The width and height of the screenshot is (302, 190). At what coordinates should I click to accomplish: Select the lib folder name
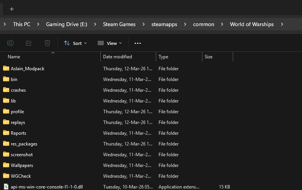point(13,101)
